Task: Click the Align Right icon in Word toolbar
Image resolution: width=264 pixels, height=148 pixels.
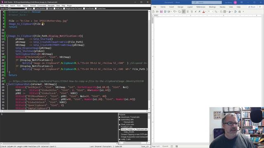Action: tap(191, 12)
